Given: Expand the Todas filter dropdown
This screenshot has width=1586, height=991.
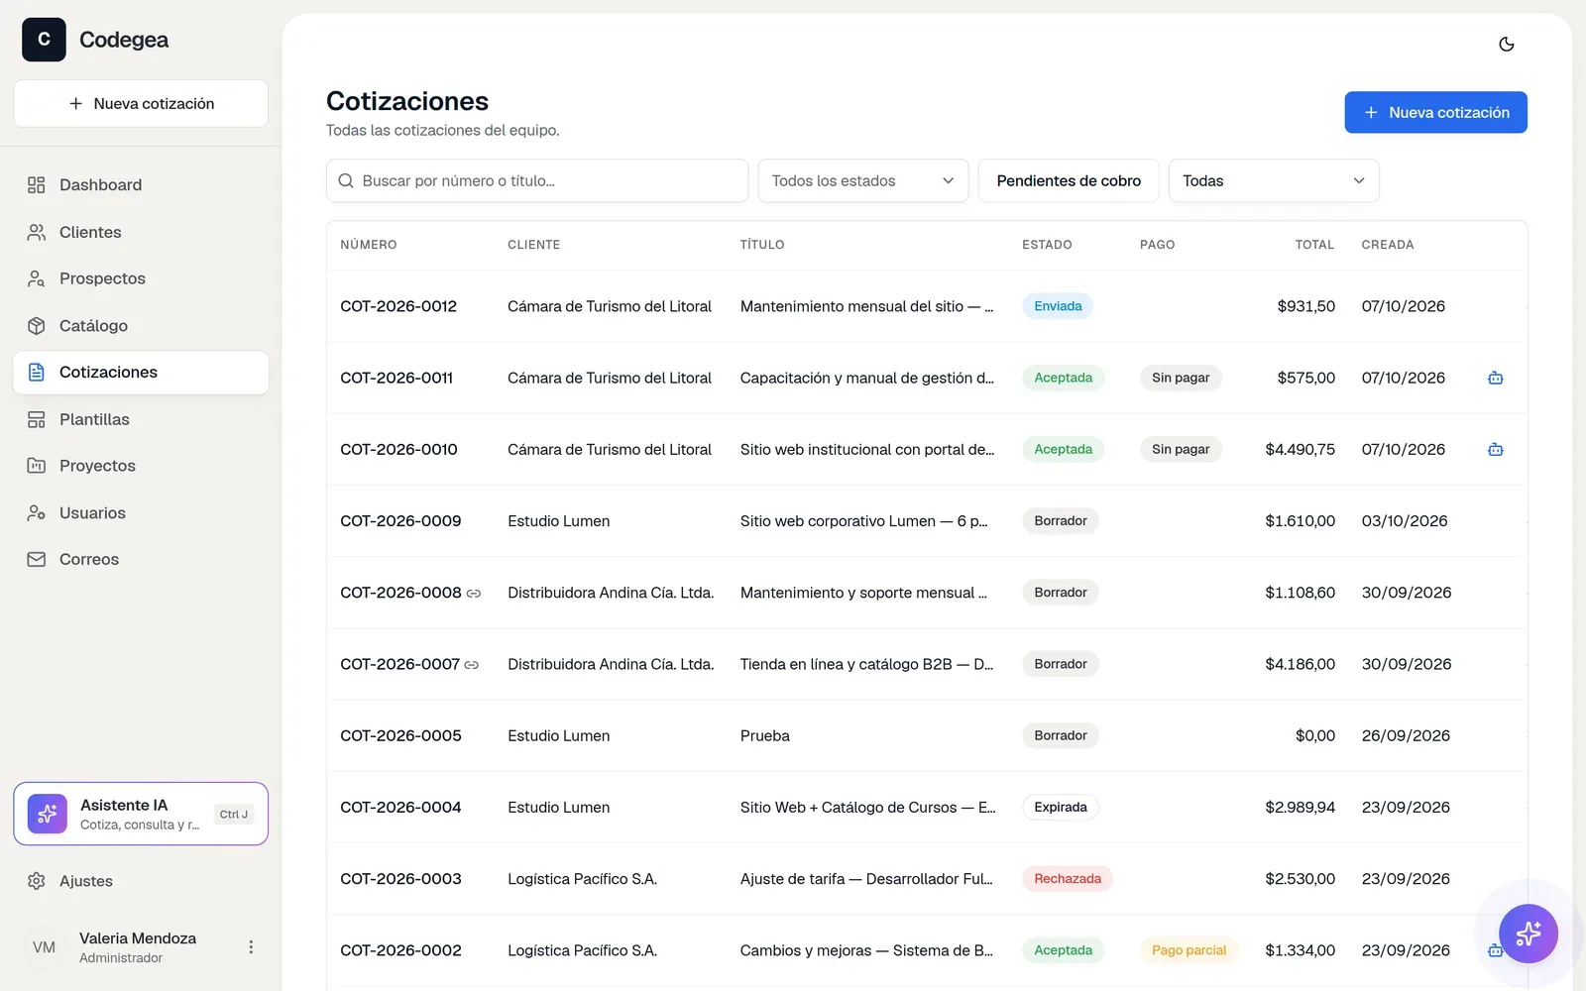Looking at the screenshot, I should [1274, 180].
